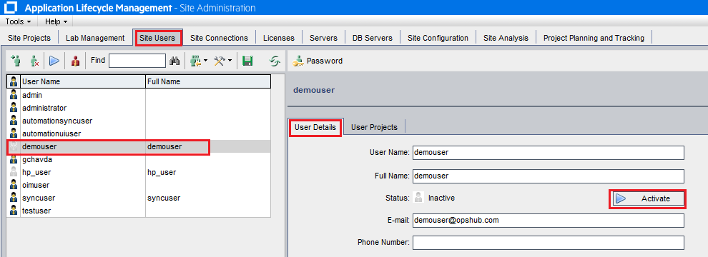This screenshot has width=708, height=257.
Task: Open the Tools menu
Action: tap(18, 21)
